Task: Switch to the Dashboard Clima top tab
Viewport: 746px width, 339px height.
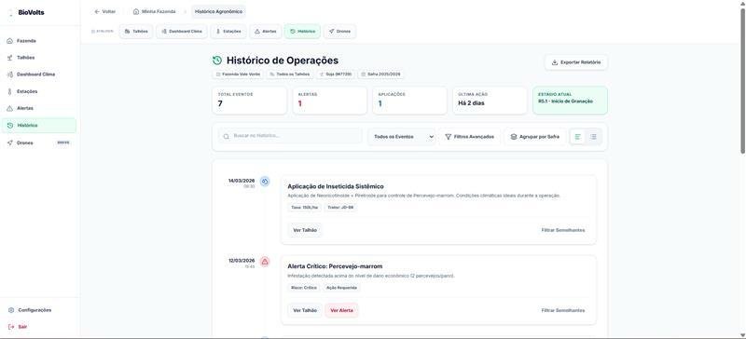Action: (182, 32)
